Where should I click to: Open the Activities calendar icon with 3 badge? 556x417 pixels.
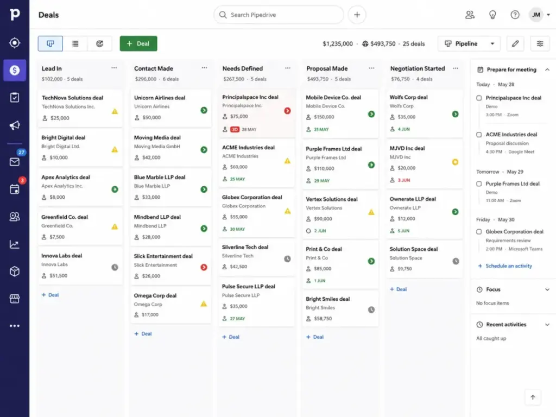click(15, 189)
